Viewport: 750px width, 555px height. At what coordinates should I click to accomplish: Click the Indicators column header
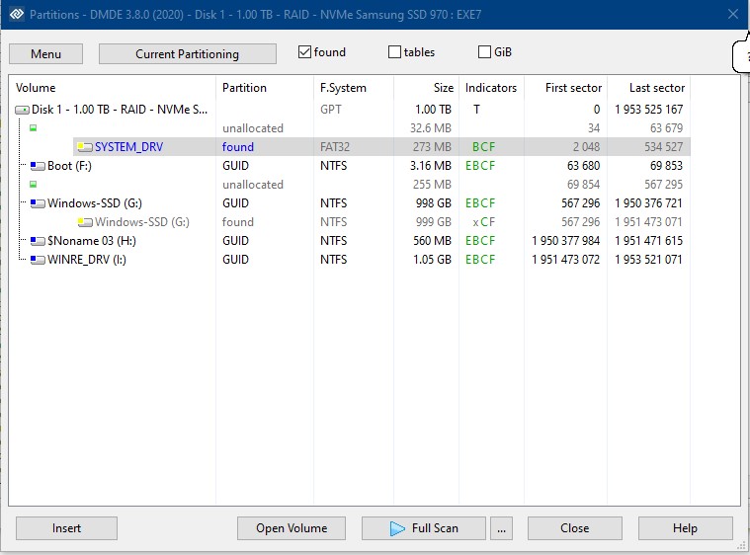pyautogui.click(x=491, y=88)
